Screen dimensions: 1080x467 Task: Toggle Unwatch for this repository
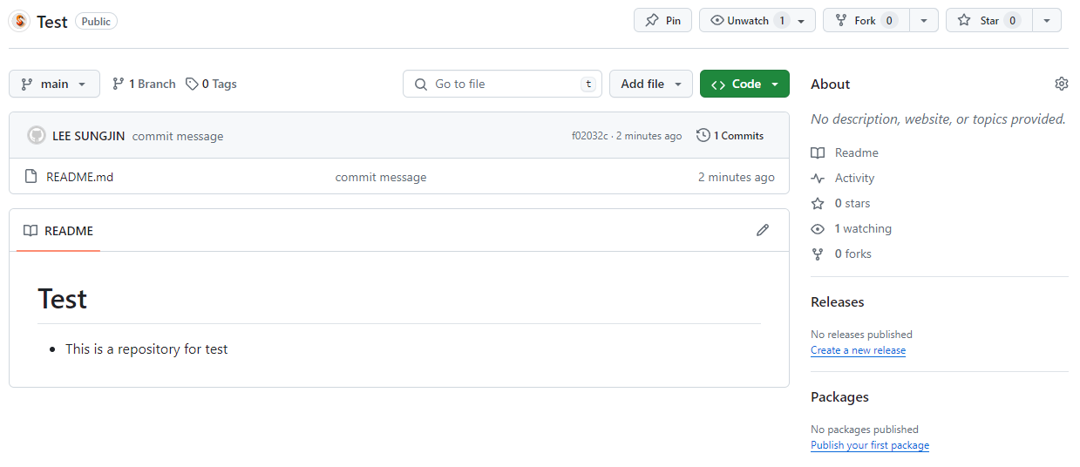click(757, 20)
